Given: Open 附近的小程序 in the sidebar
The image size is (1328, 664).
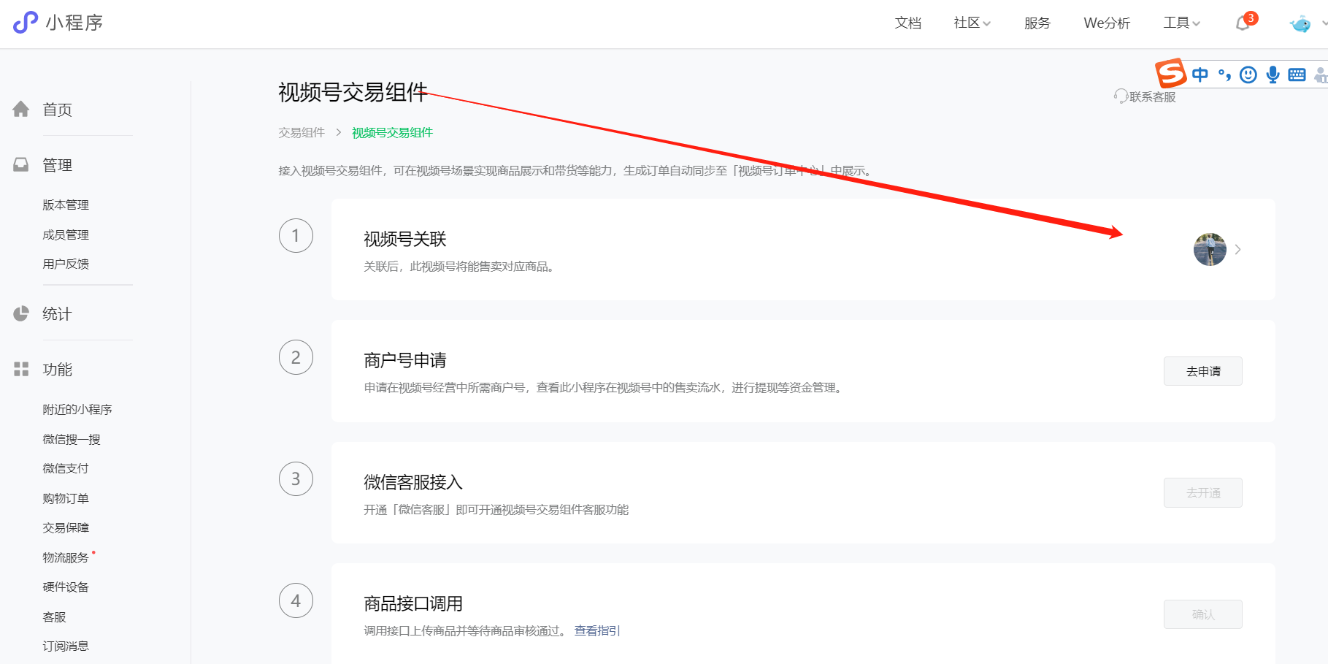Looking at the screenshot, I should tap(77, 410).
